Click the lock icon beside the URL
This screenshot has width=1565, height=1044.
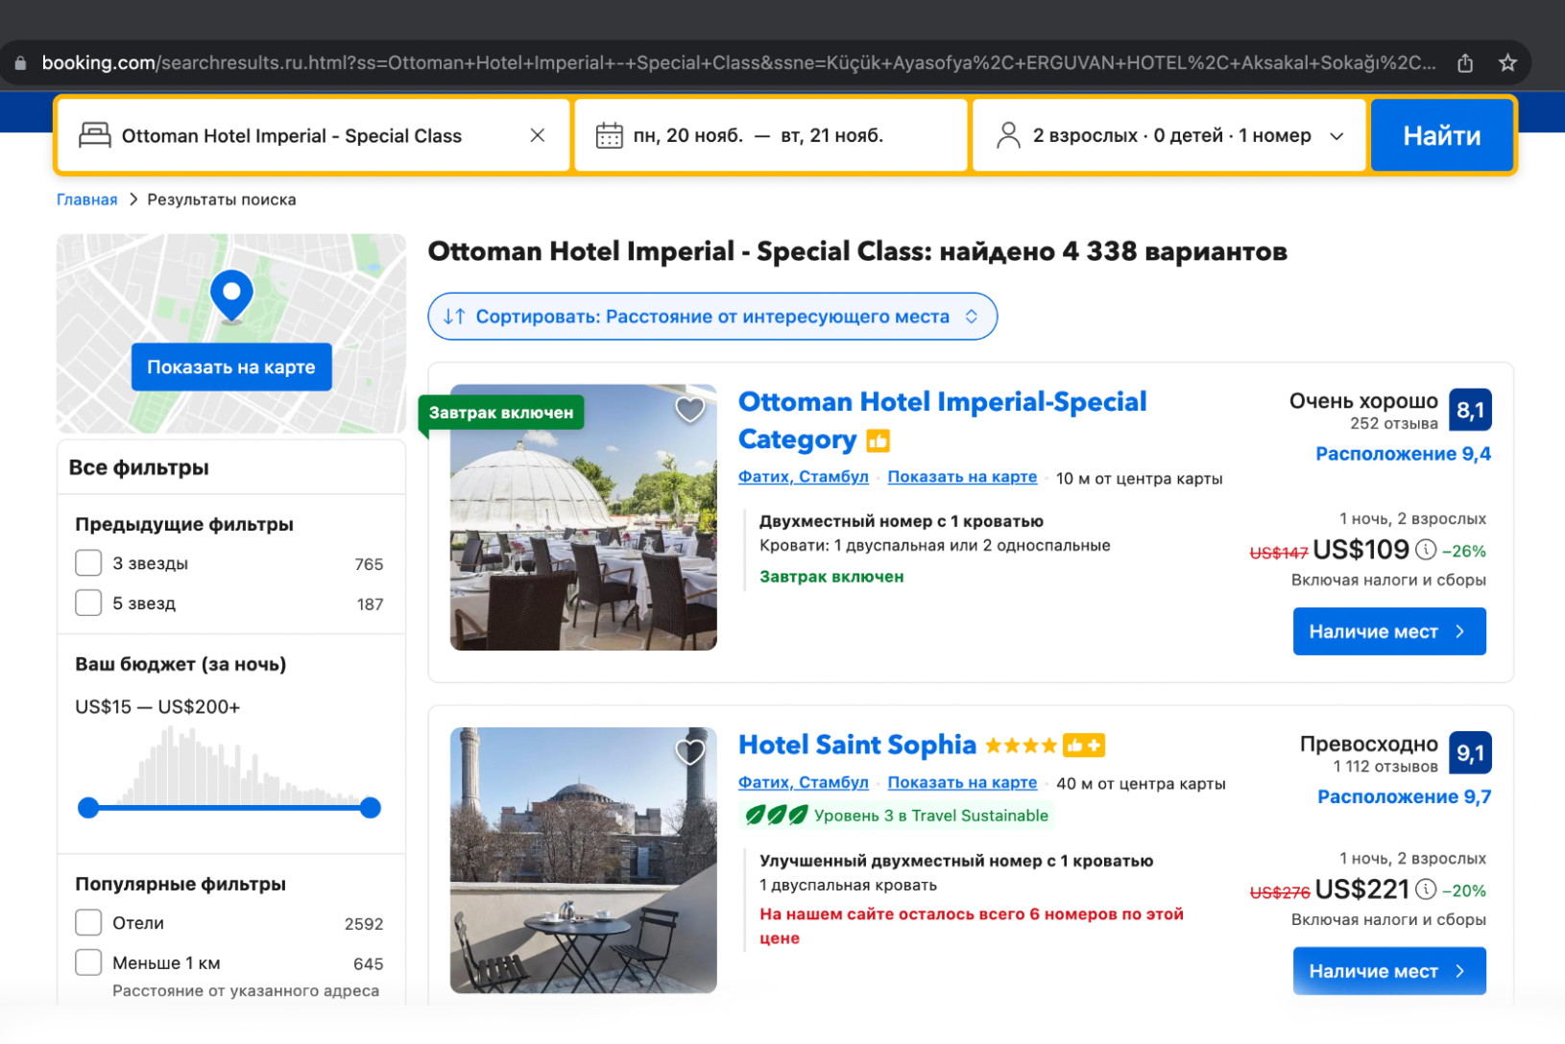20,63
